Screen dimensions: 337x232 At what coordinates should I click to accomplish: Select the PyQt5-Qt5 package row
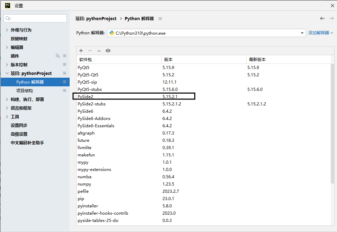[x=204, y=75]
